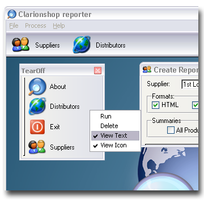Click the Exit text in TearOff
The image size is (204, 204).
[55, 127]
